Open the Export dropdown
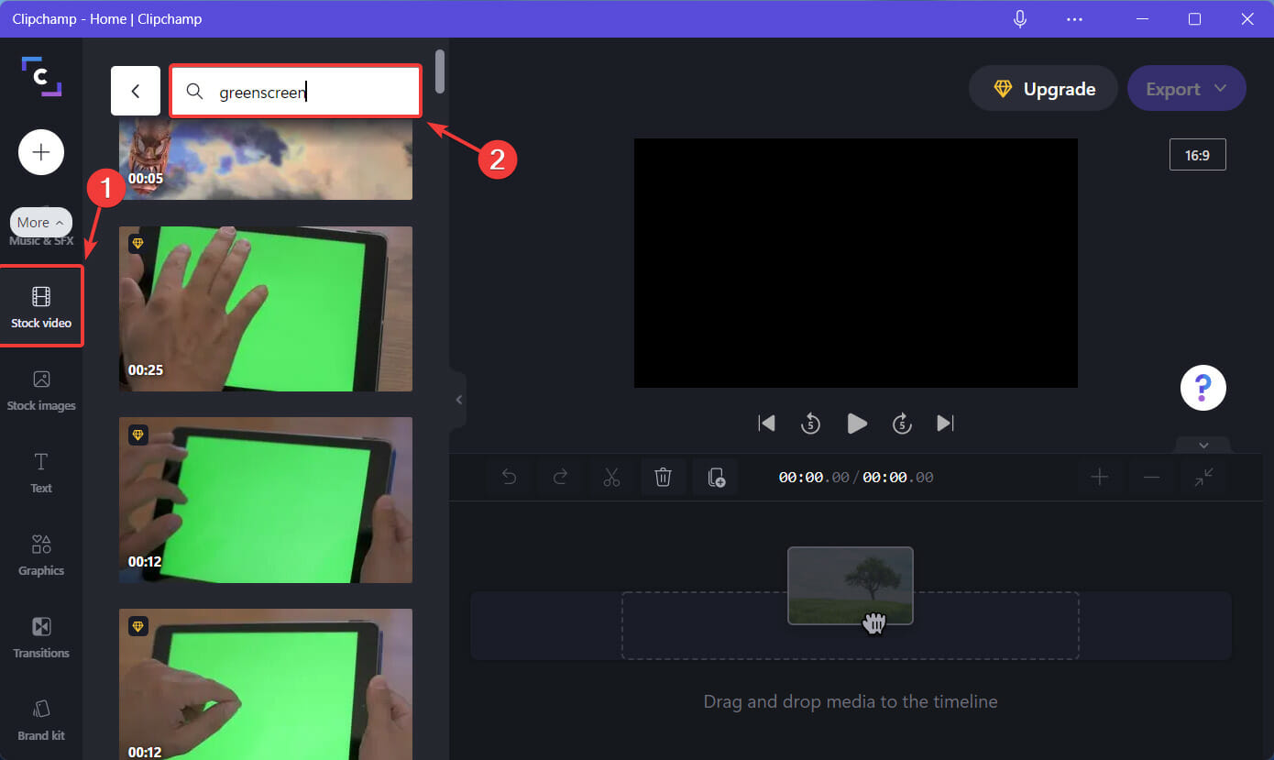The width and height of the screenshot is (1274, 760). (1187, 88)
